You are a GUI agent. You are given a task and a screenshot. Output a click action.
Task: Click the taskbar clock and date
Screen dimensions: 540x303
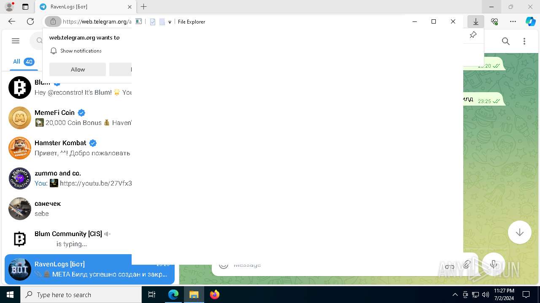coord(504,295)
